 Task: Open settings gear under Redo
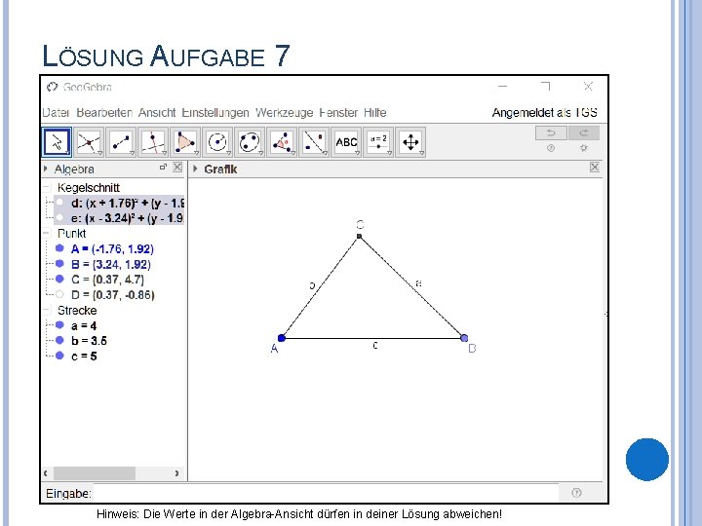(x=583, y=148)
